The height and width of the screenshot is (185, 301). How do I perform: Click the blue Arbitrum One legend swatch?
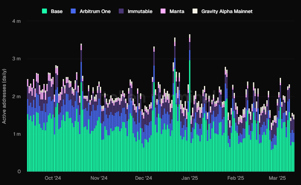(73, 11)
